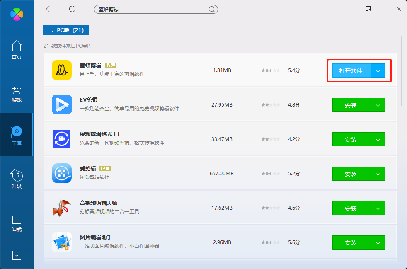Viewport: 407px width, 269px height.
Task: Expand install options arrow for 爱剪辑
Action: (x=378, y=174)
